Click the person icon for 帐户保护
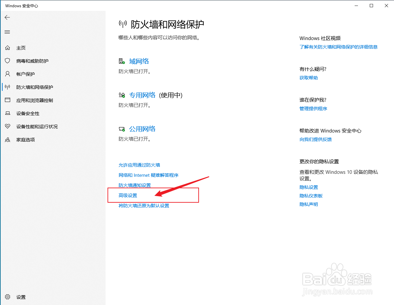394x305 pixels. [8, 74]
